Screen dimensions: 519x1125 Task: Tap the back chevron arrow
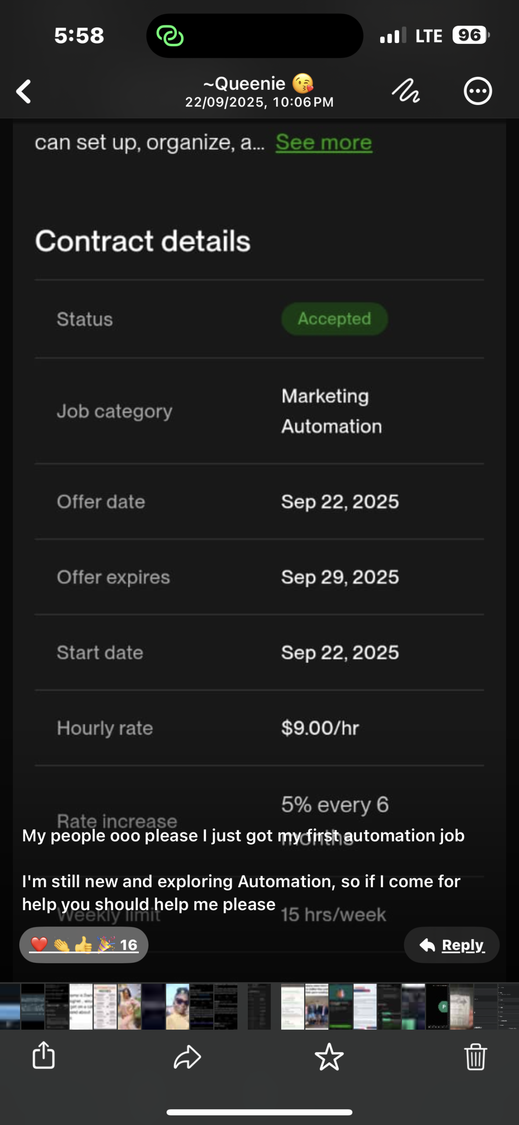click(x=24, y=91)
